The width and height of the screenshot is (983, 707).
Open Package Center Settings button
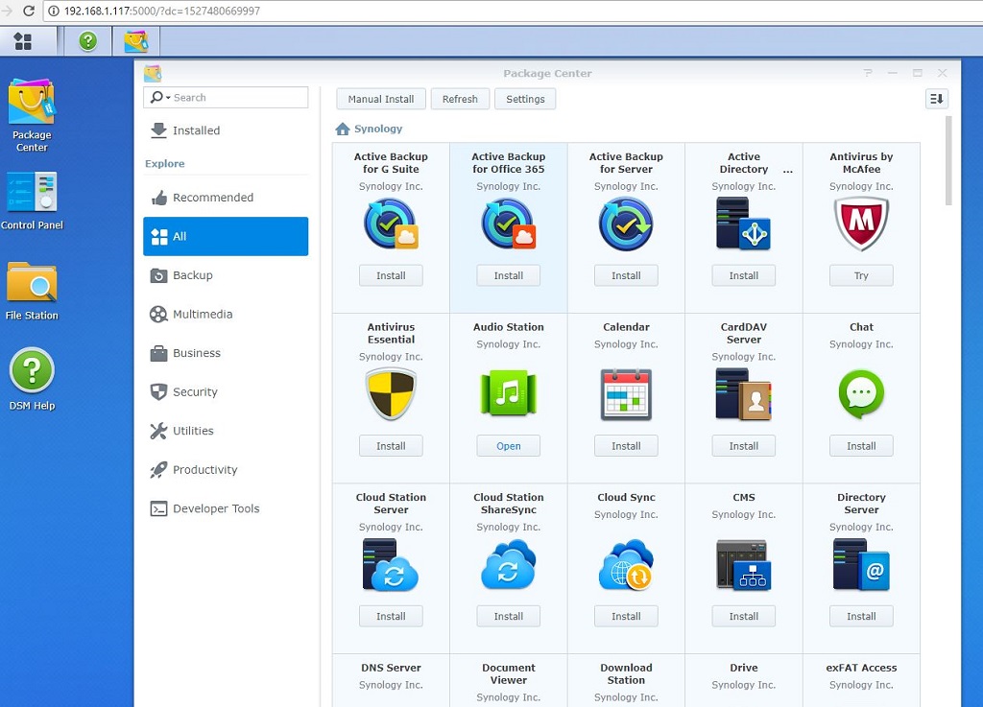[x=525, y=99]
